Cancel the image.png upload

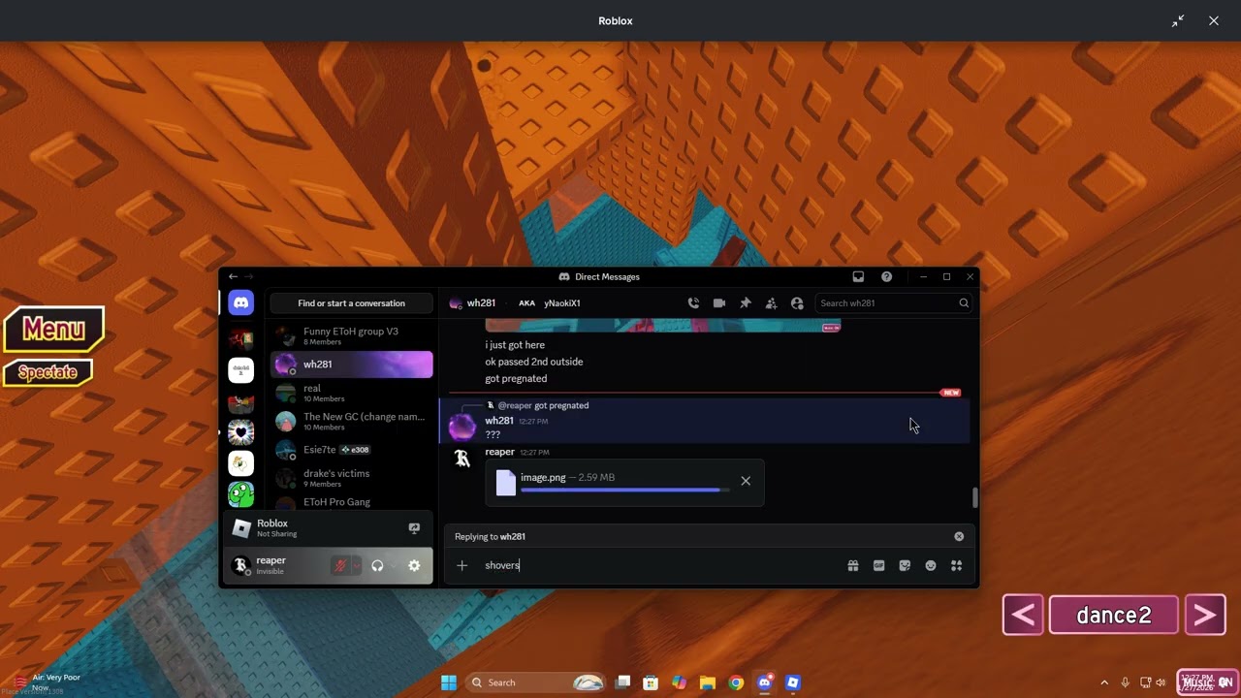point(746,481)
